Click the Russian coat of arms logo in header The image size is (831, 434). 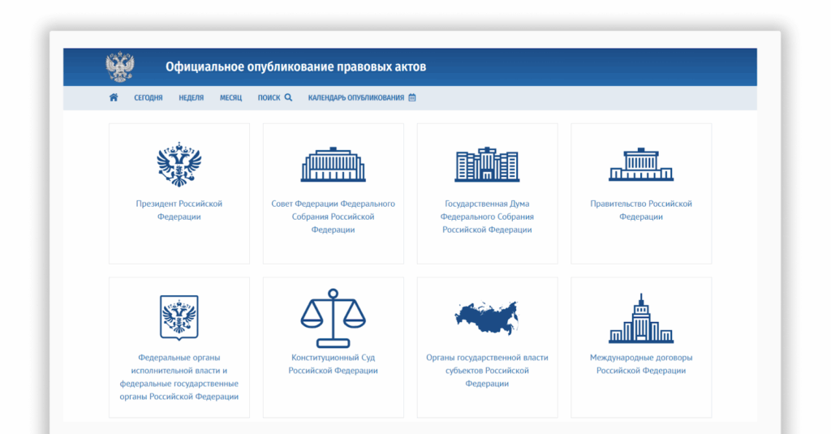pyautogui.click(x=120, y=67)
